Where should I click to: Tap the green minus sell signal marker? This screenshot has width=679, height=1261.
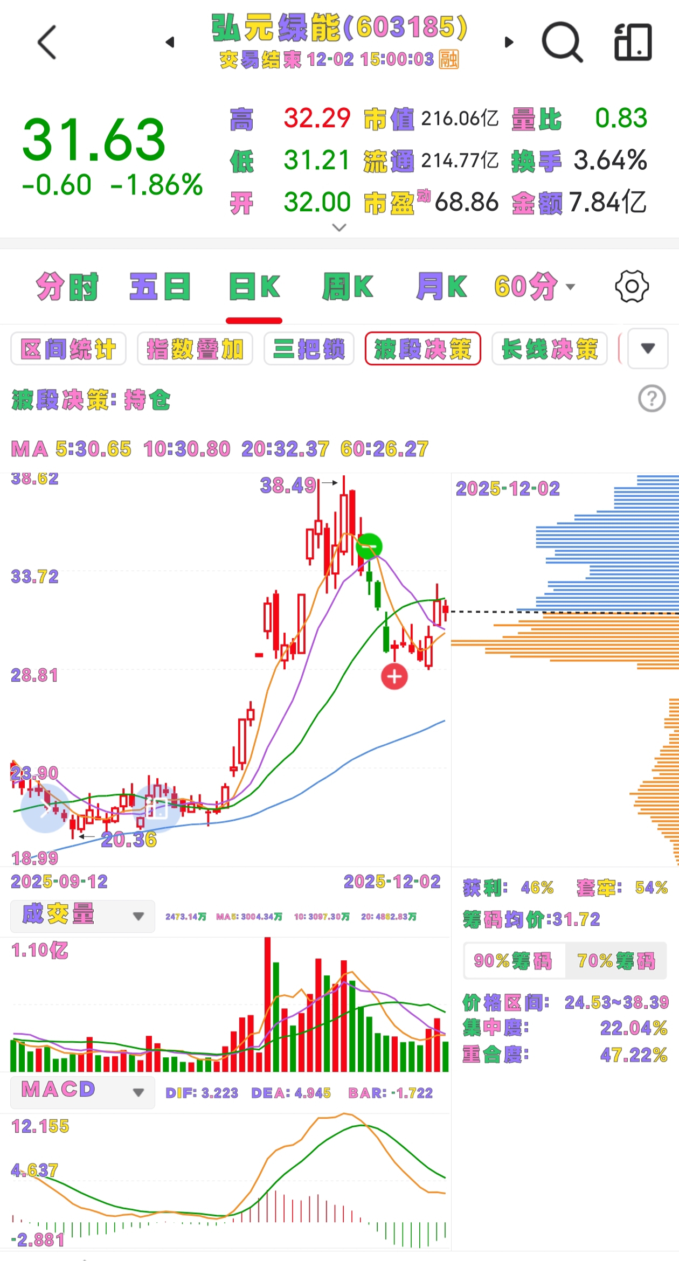click(370, 546)
